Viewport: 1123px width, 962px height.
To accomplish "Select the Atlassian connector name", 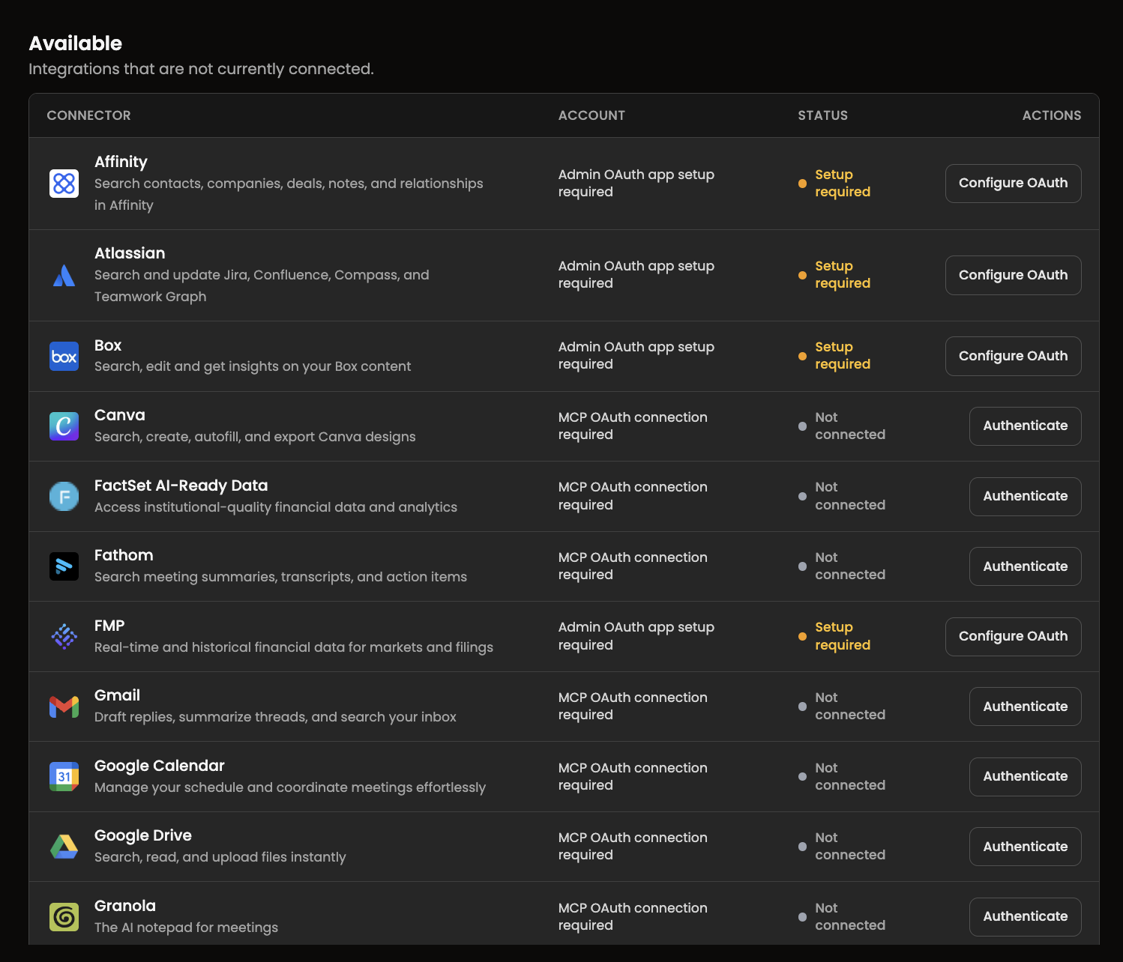I will point(130,253).
